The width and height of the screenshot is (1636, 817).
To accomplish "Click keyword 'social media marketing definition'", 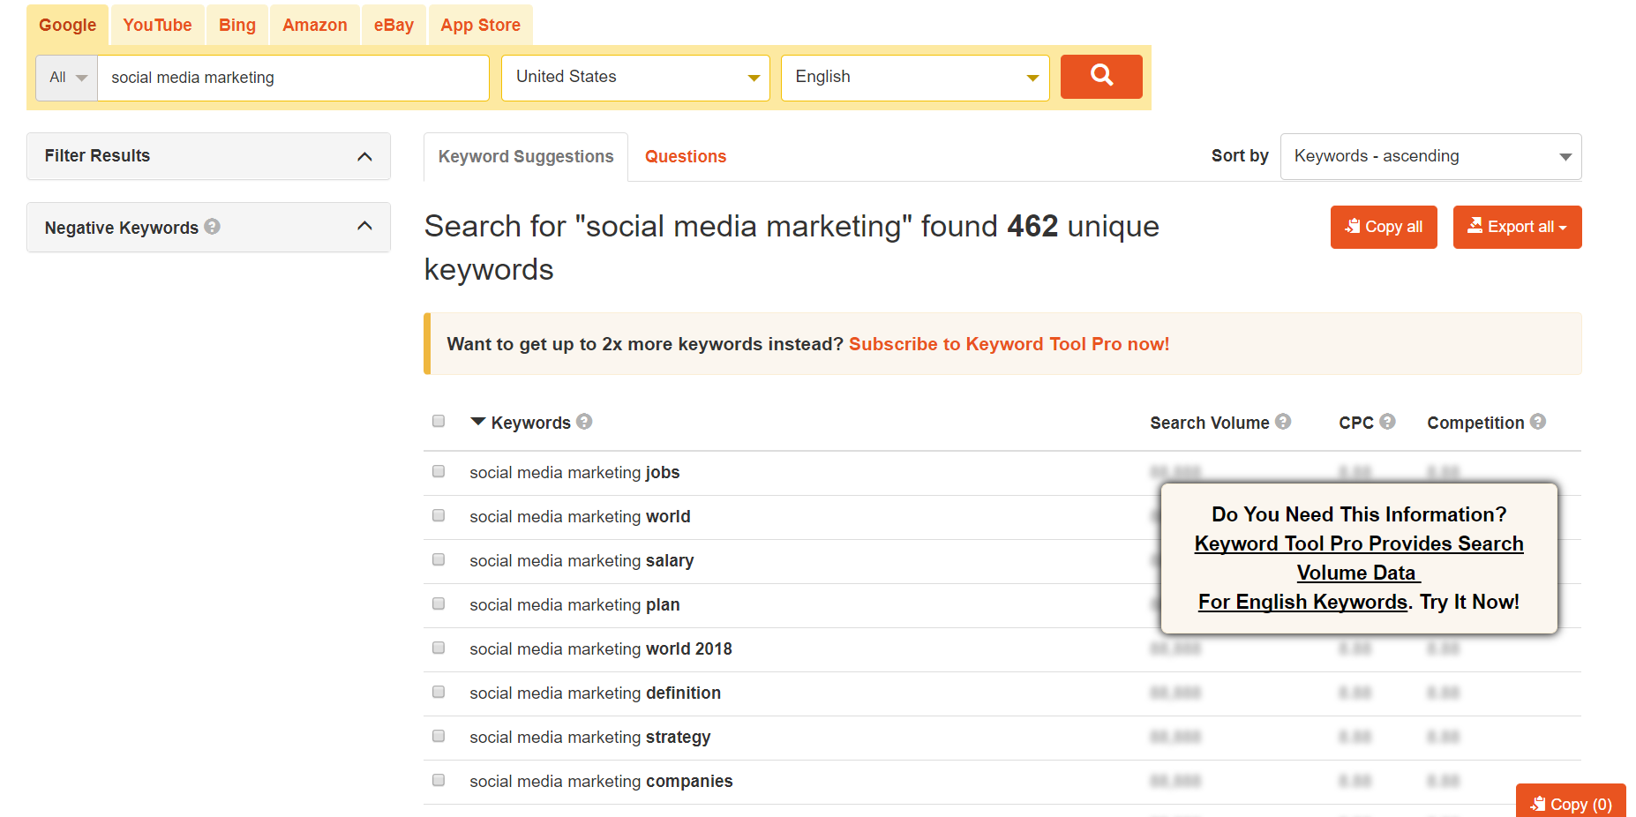I will (x=595, y=693).
